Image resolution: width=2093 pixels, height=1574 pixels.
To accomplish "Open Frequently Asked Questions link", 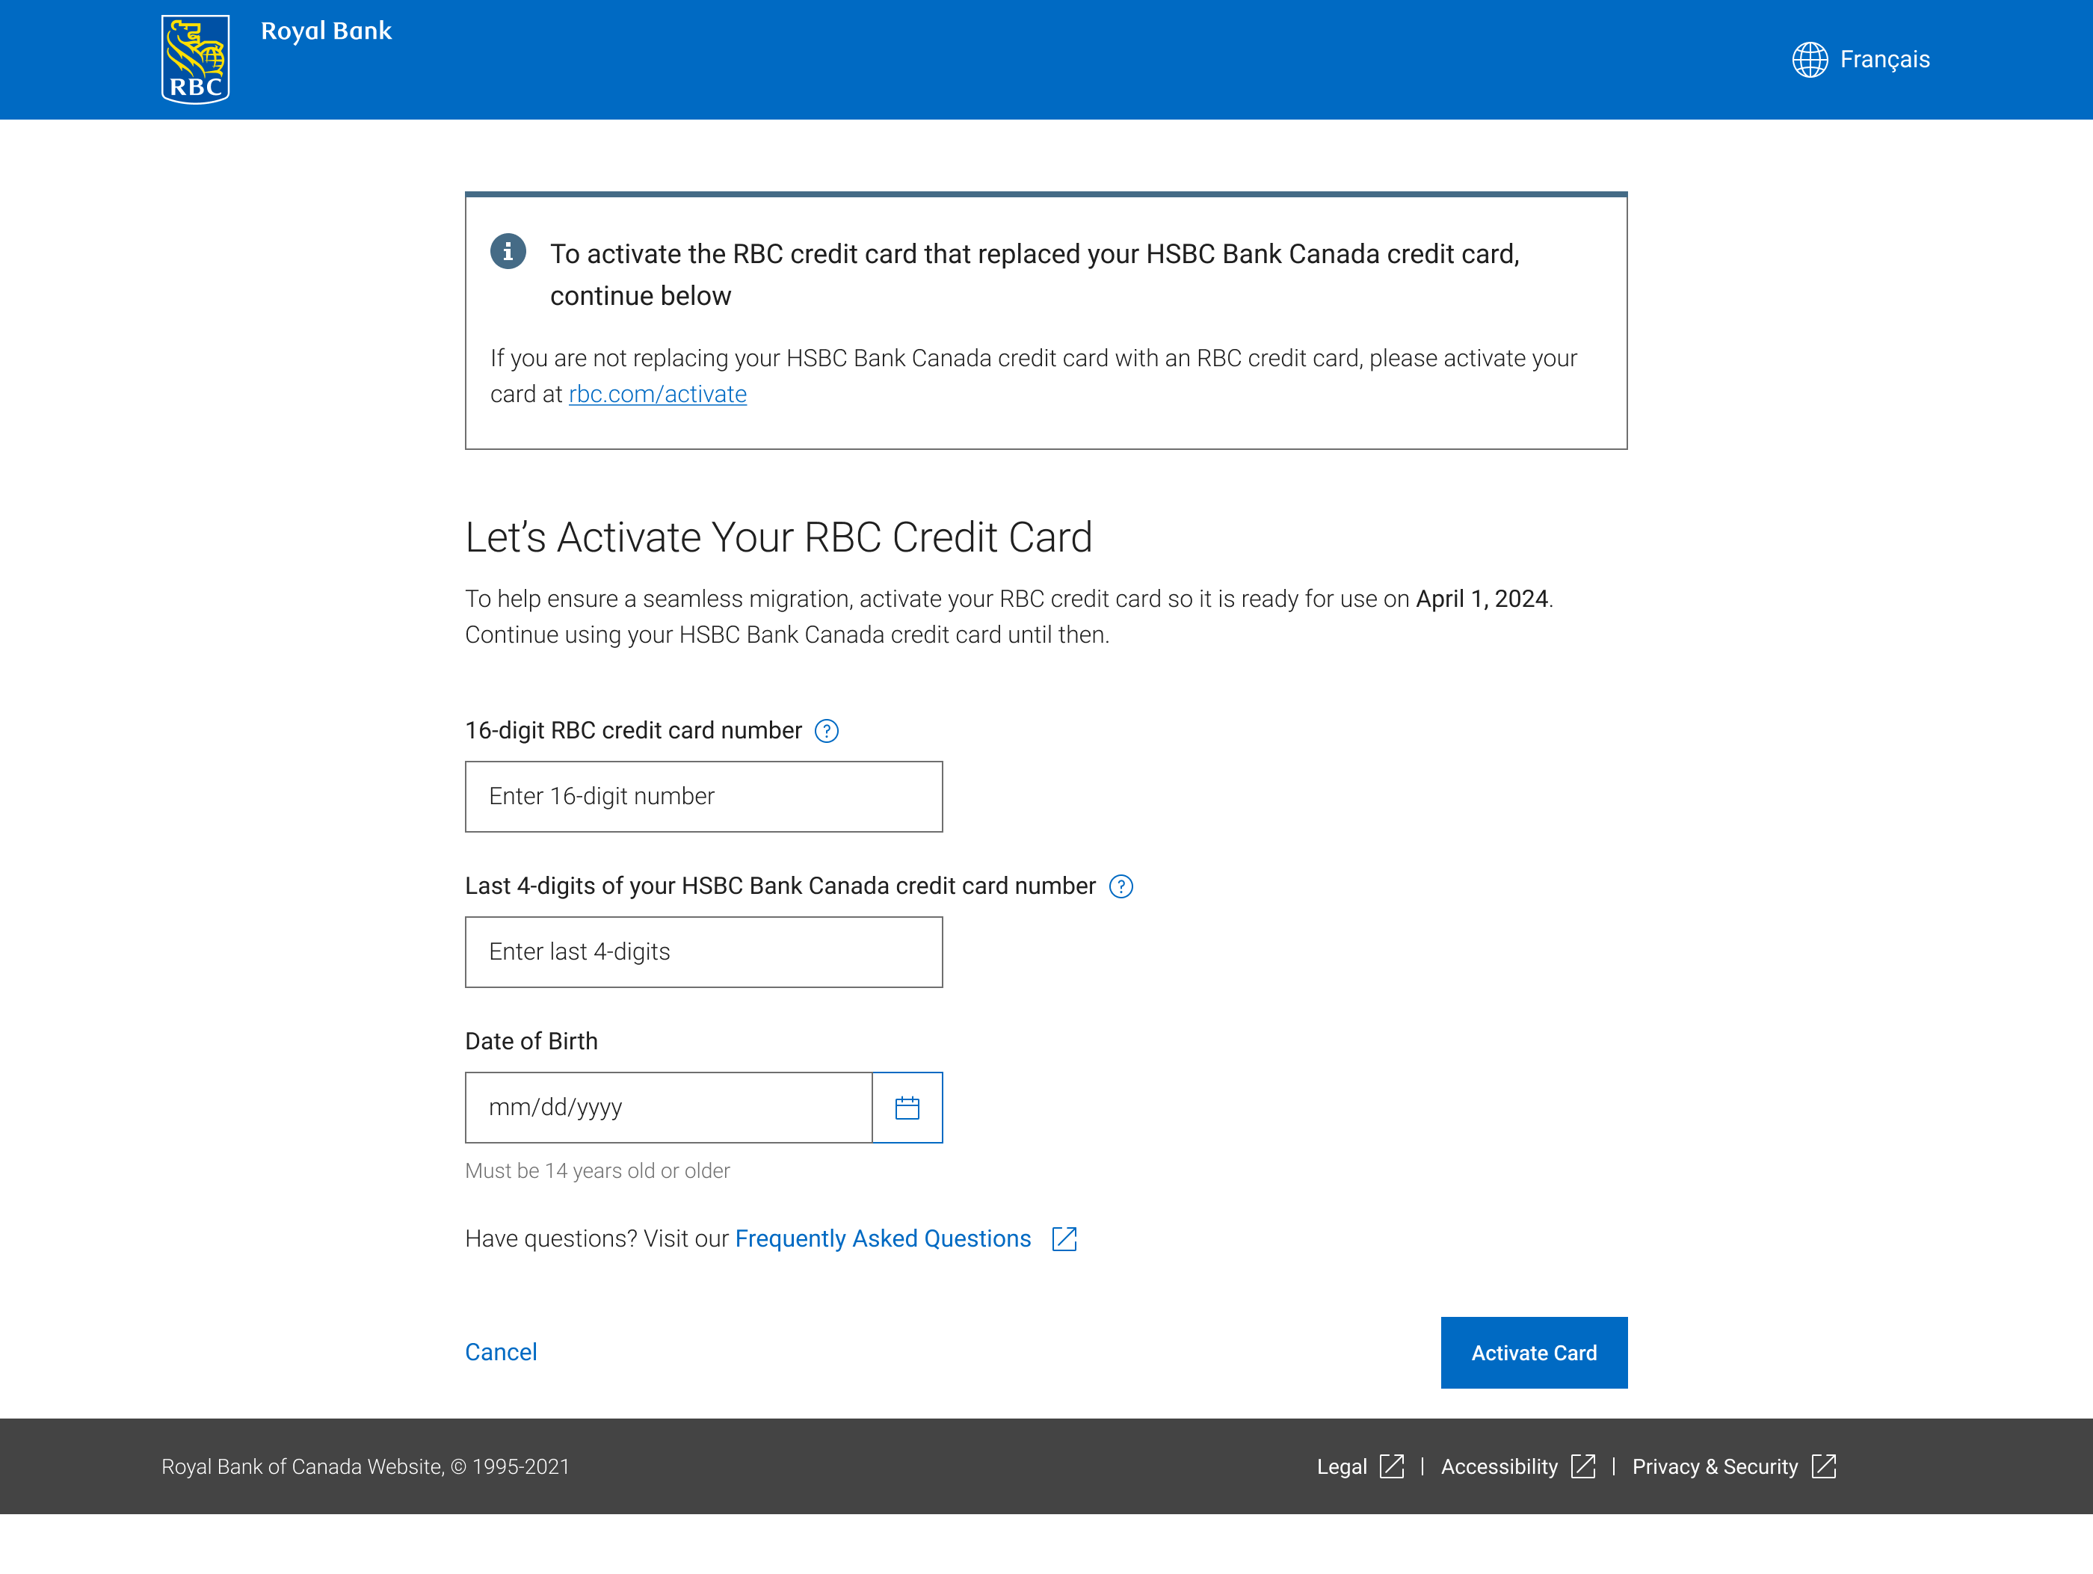I will coord(883,1239).
